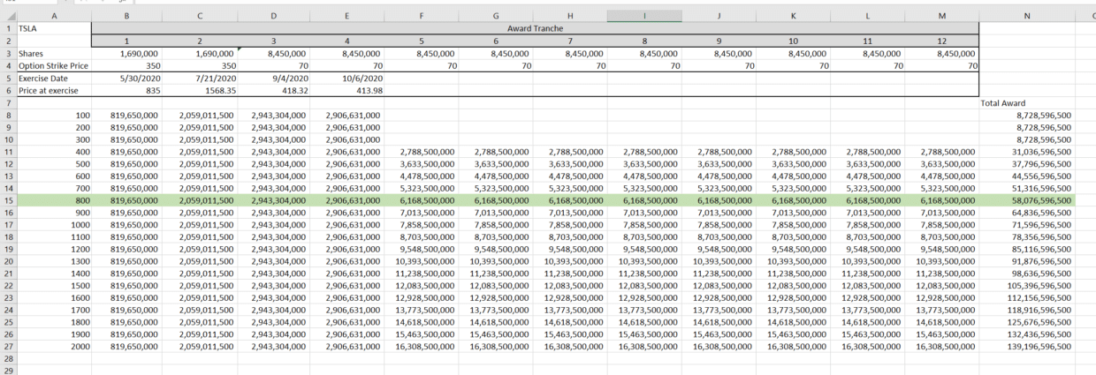Select 2,906,631,000 in row 10
The width and height of the screenshot is (1096, 375).
(346, 139)
